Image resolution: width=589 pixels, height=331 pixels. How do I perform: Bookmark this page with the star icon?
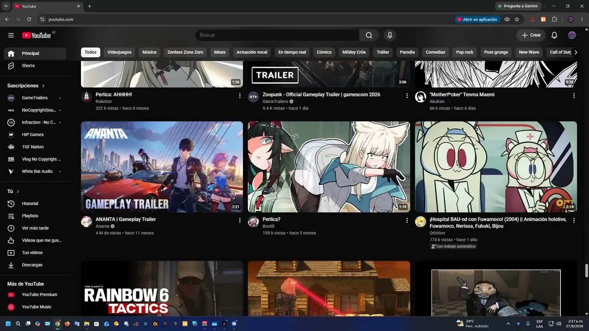pyautogui.click(x=517, y=19)
